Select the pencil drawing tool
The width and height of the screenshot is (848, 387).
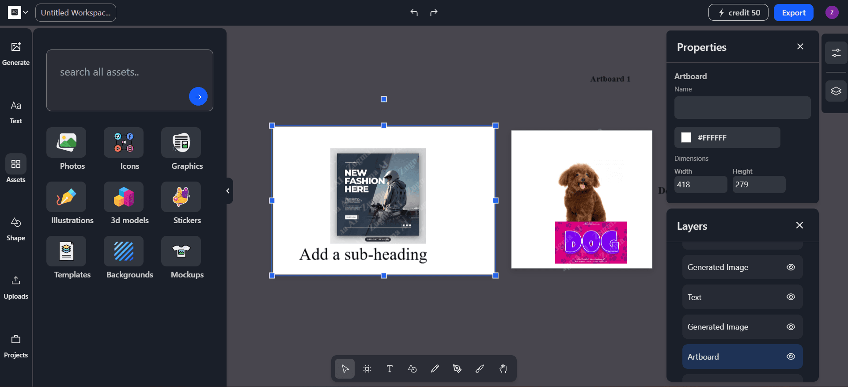click(435, 369)
